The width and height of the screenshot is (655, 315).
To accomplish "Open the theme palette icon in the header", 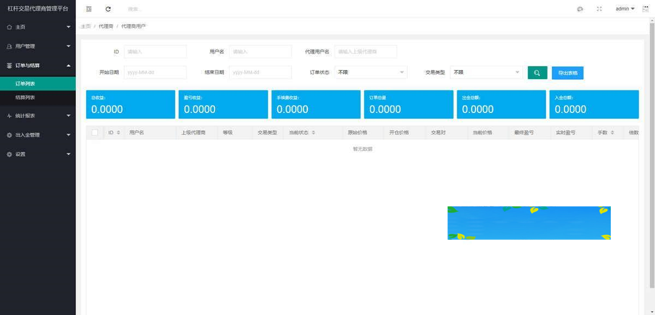I will [580, 9].
